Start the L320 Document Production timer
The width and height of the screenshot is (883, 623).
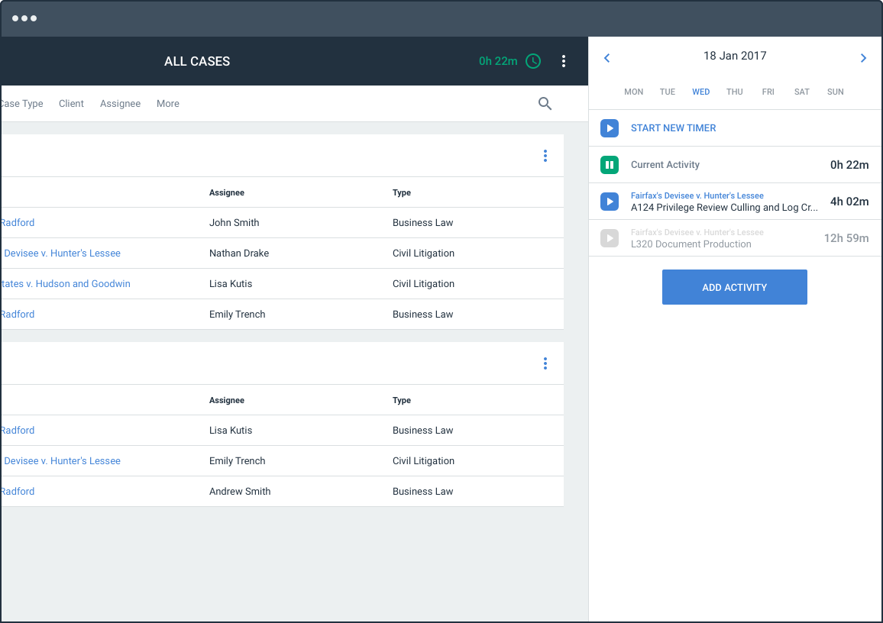tap(610, 238)
